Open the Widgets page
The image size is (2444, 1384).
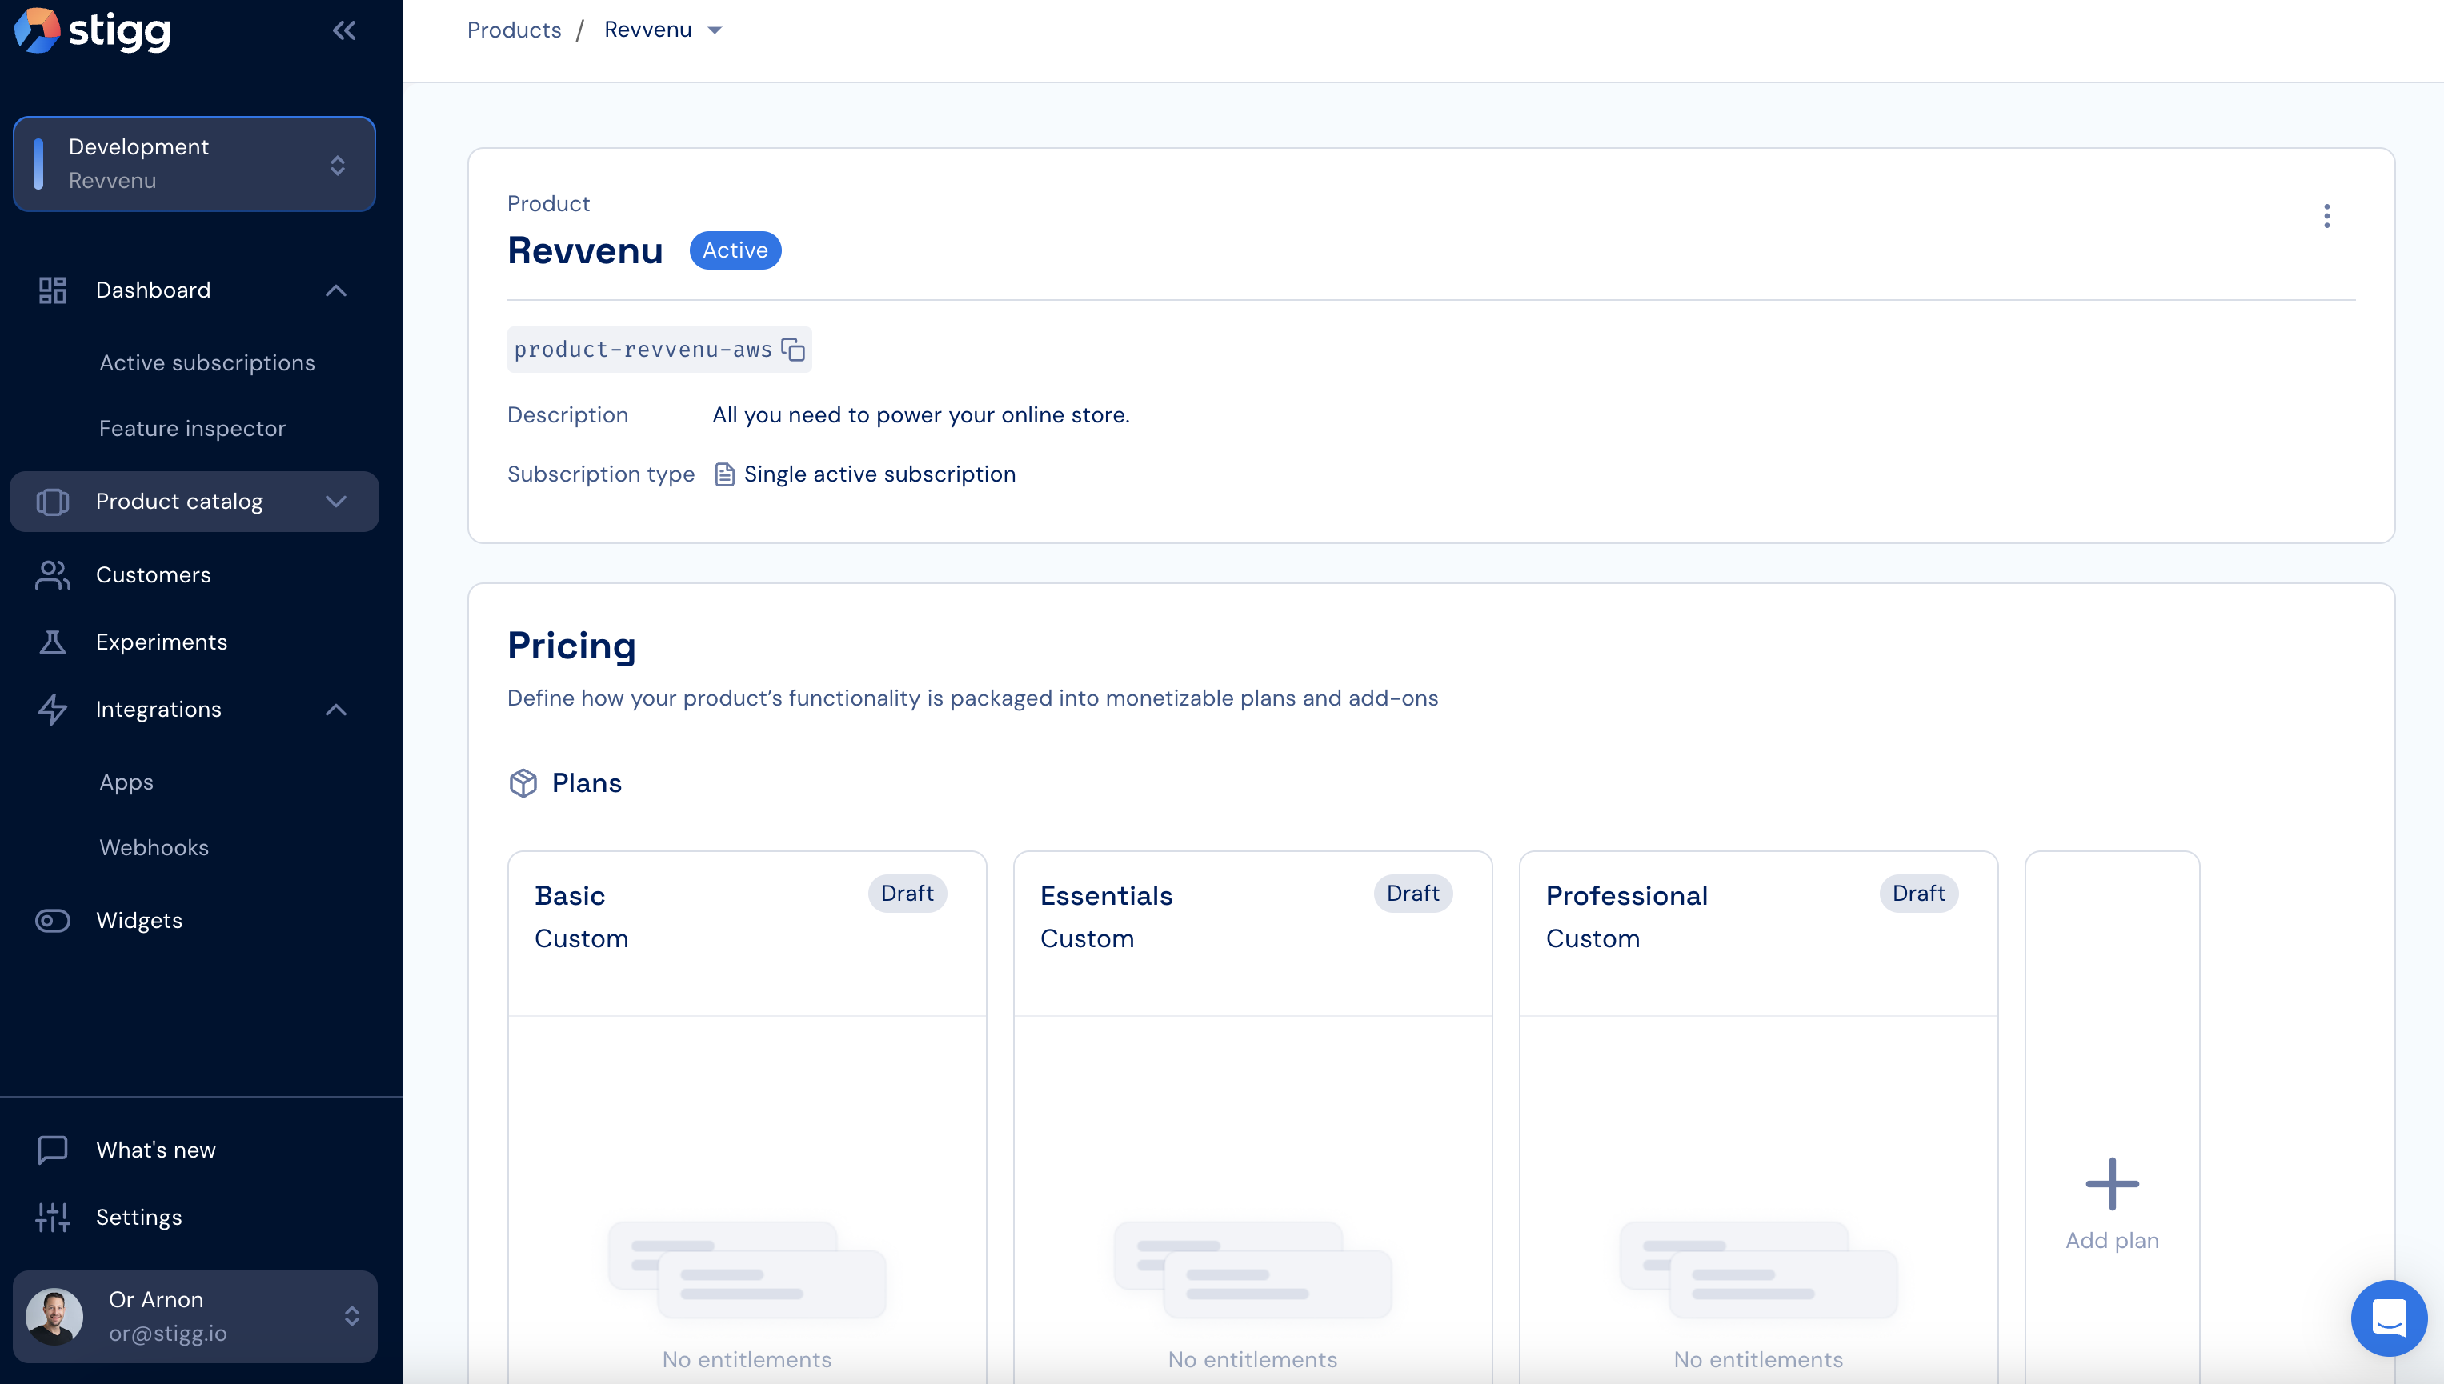tap(138, 920)
